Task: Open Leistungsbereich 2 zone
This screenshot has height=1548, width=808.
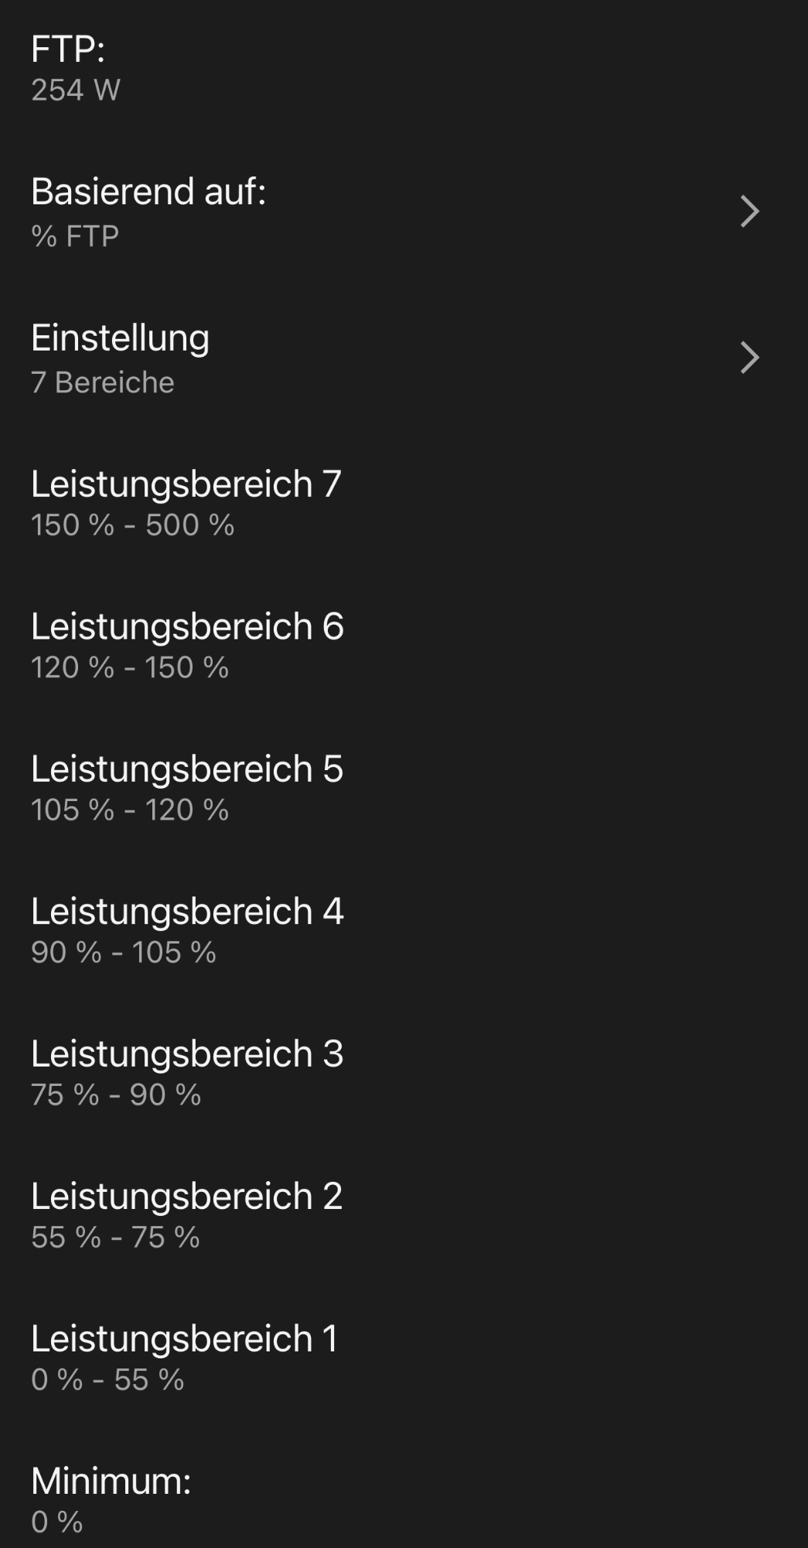Action: coord(186,1197)
